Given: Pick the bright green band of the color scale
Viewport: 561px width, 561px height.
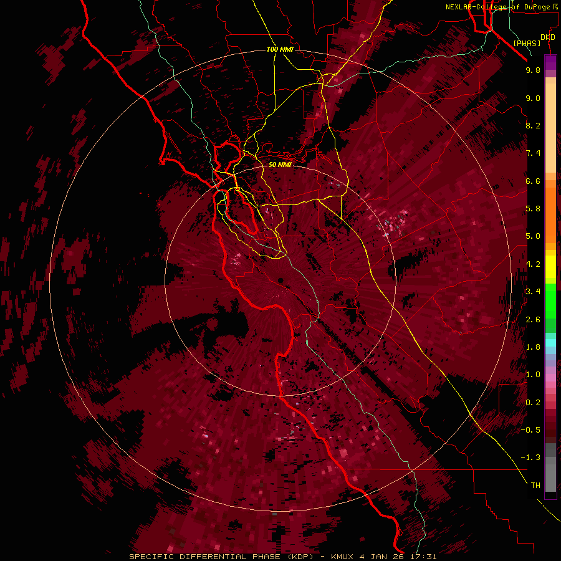Looking at the screenshot, I should (550, 300).
